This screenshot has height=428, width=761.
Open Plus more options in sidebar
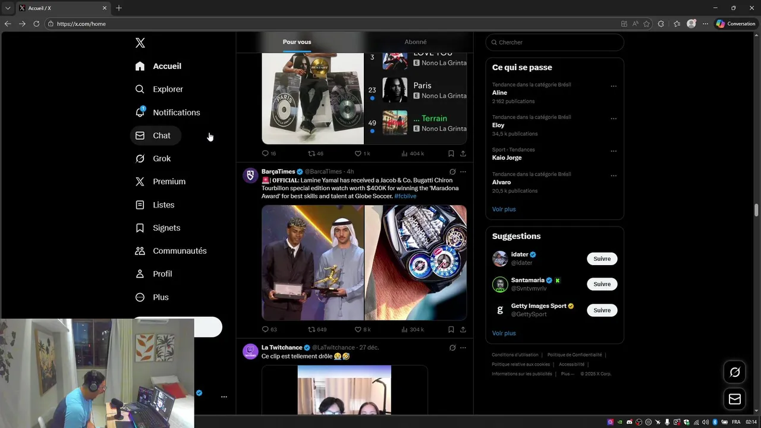[152, 297]
